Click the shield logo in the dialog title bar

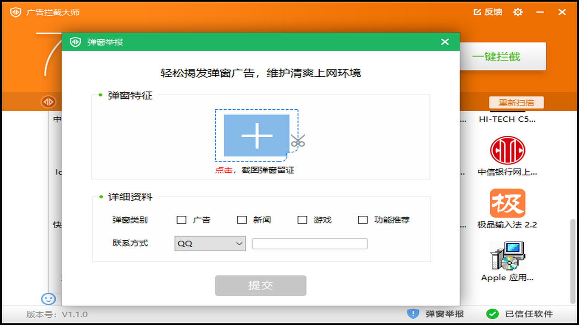pos(75,42)
